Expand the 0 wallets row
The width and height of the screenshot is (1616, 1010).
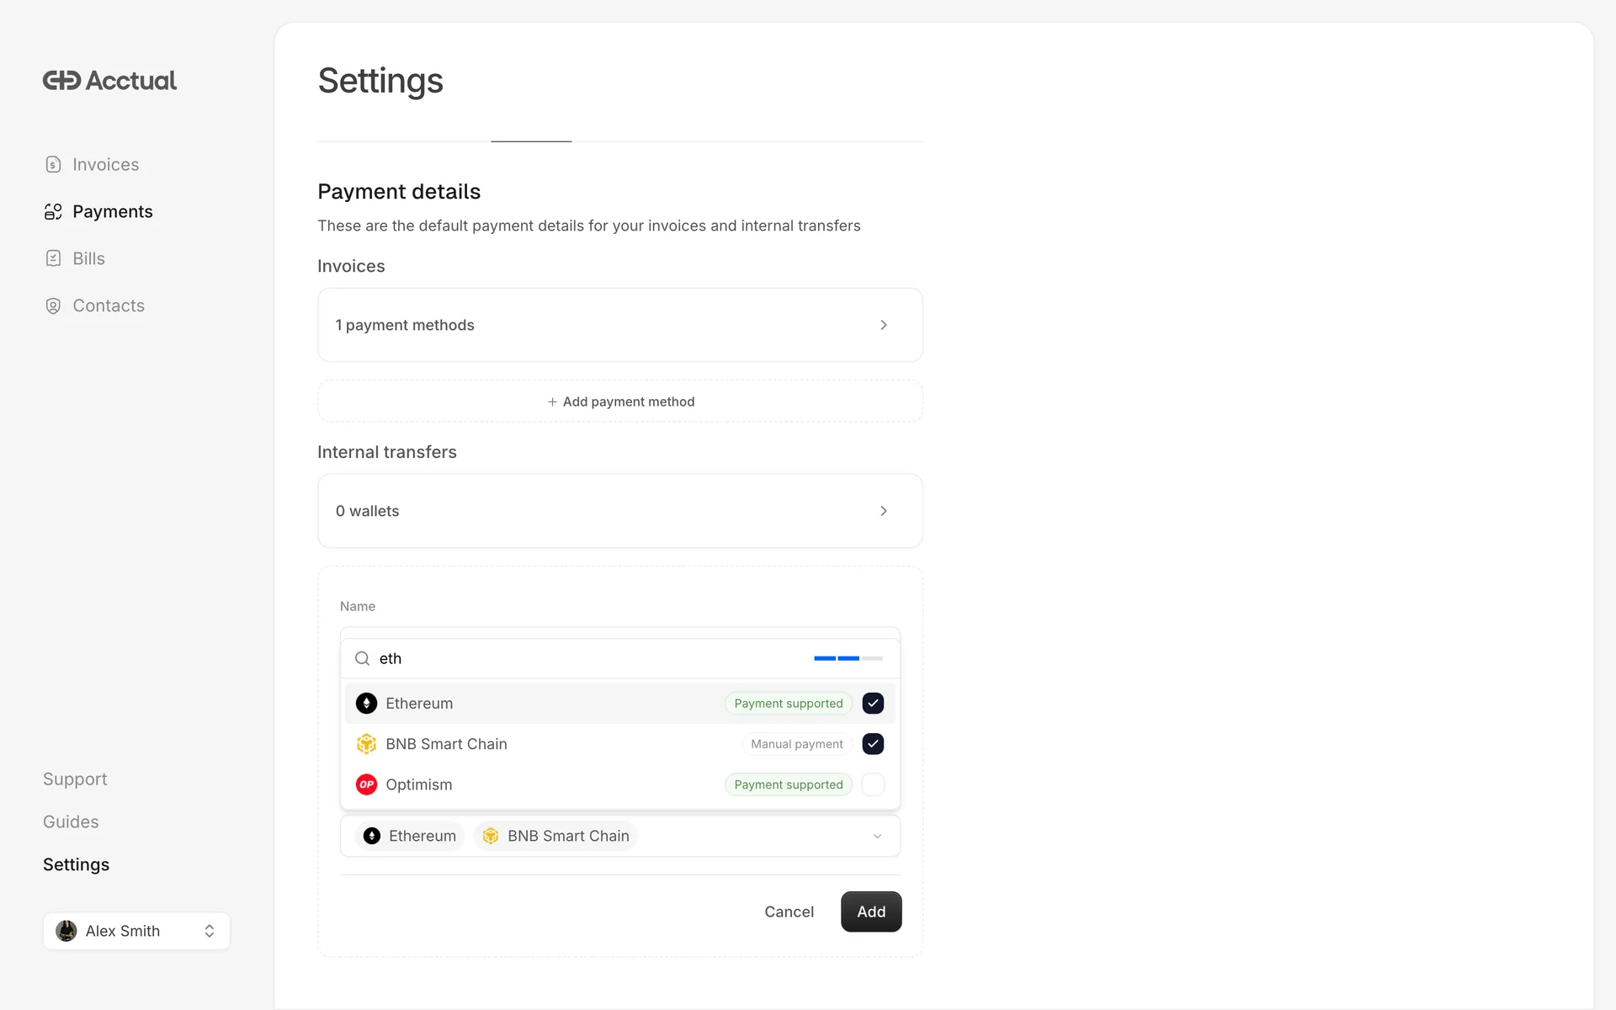pyautogui.click(x=883, y=512)
